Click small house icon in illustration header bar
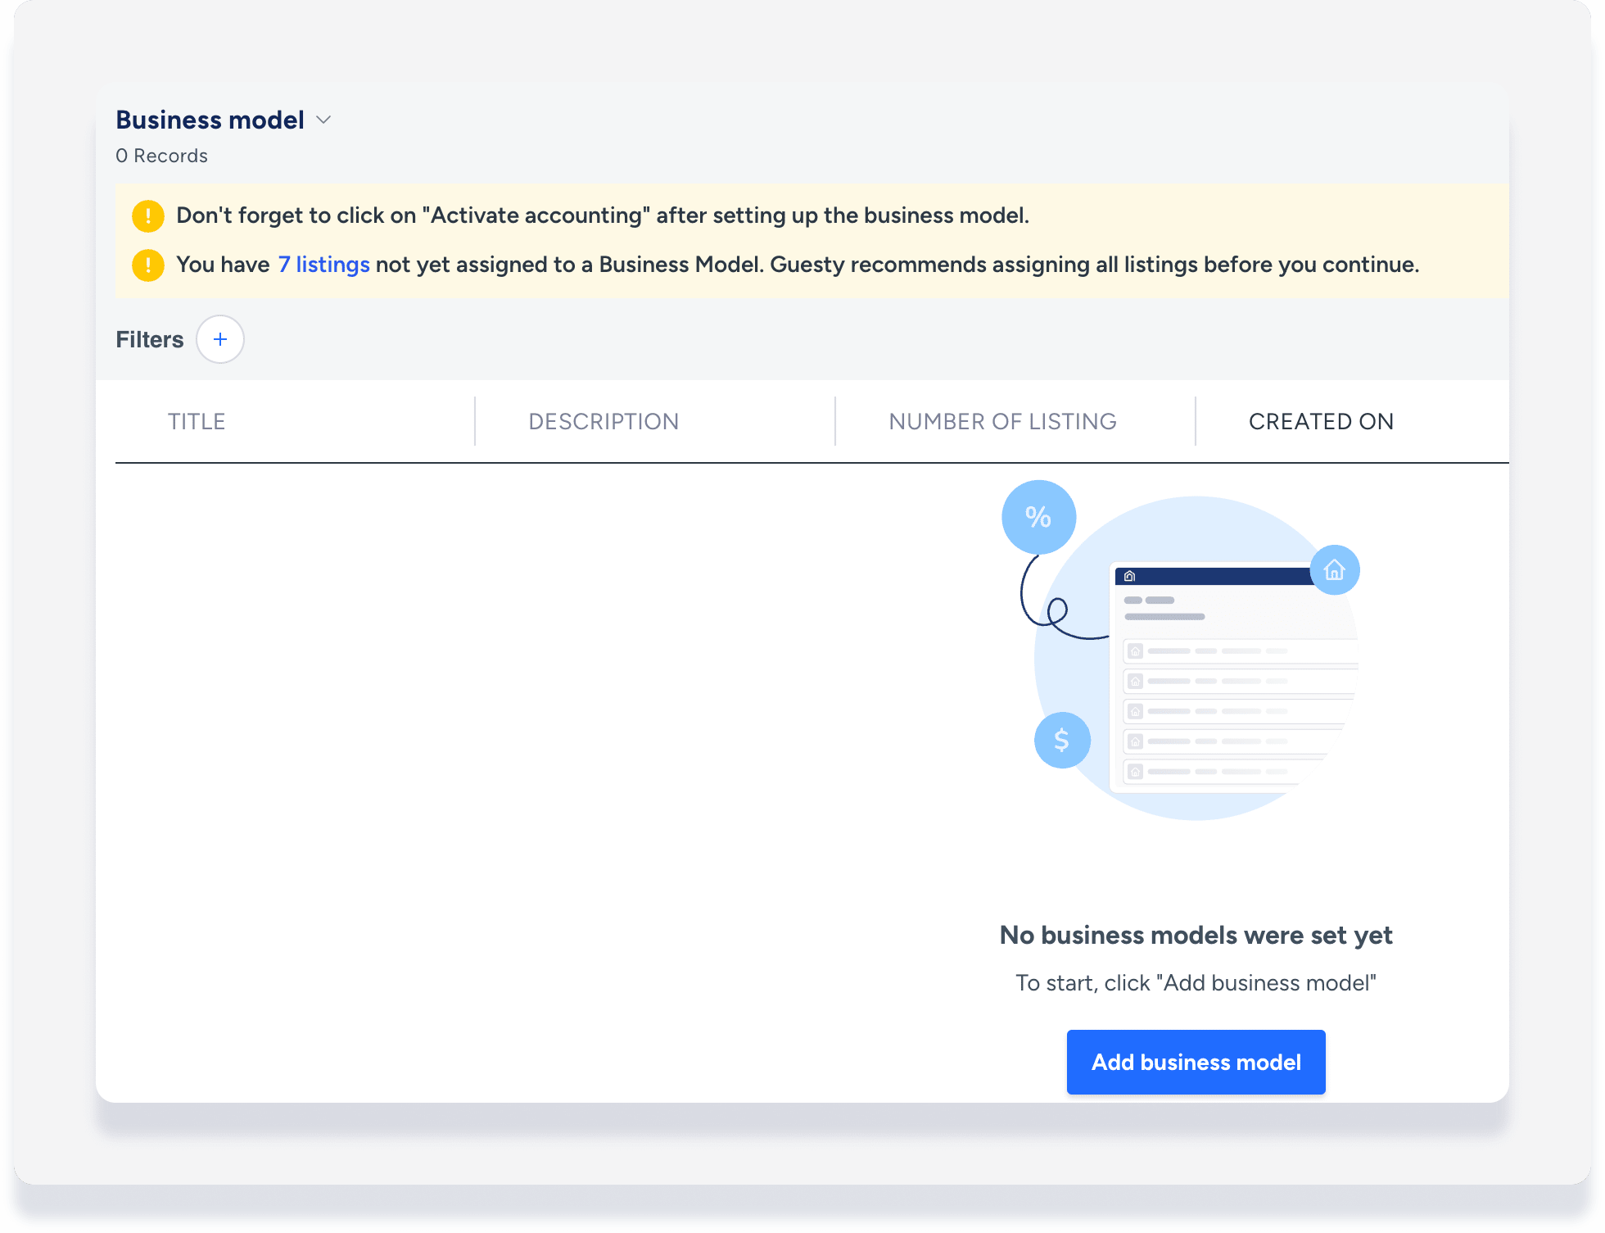1605x1233 pixels. click(1130, 576)
